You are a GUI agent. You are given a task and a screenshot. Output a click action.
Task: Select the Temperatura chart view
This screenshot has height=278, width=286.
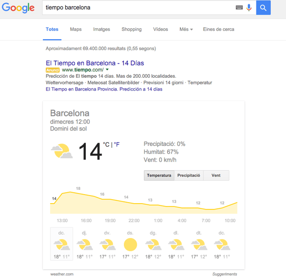pos(159,175)
